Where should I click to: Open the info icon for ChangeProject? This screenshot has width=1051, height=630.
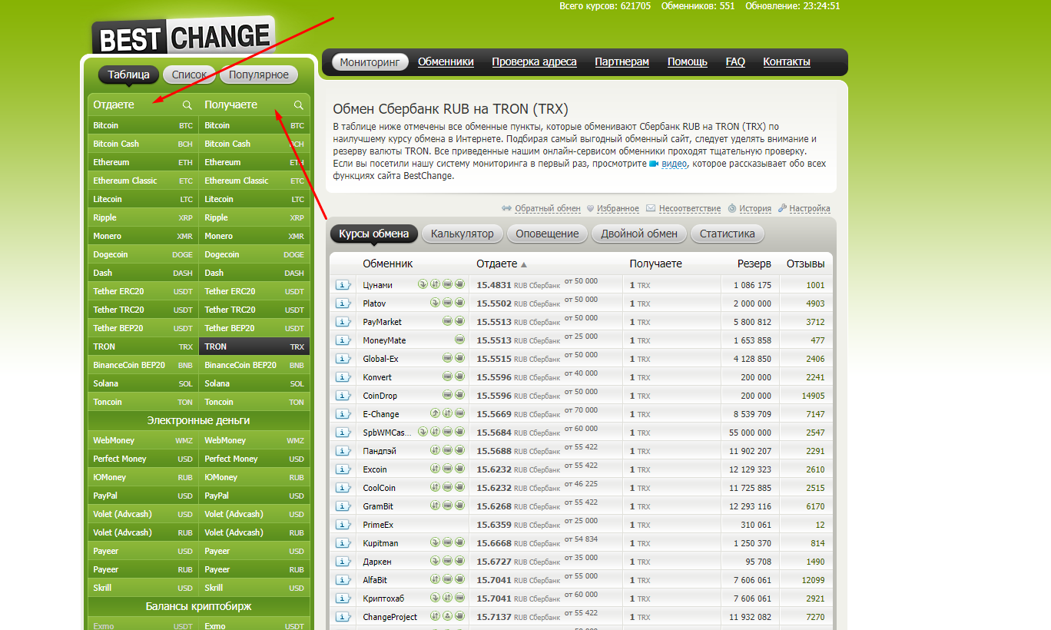click(343, 617)
